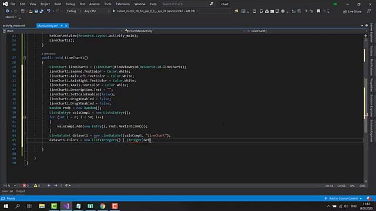Click the ENG language indicator in the system tray
Image resolution: width=376 pixels, height=211 pixels.
point(354,206)
